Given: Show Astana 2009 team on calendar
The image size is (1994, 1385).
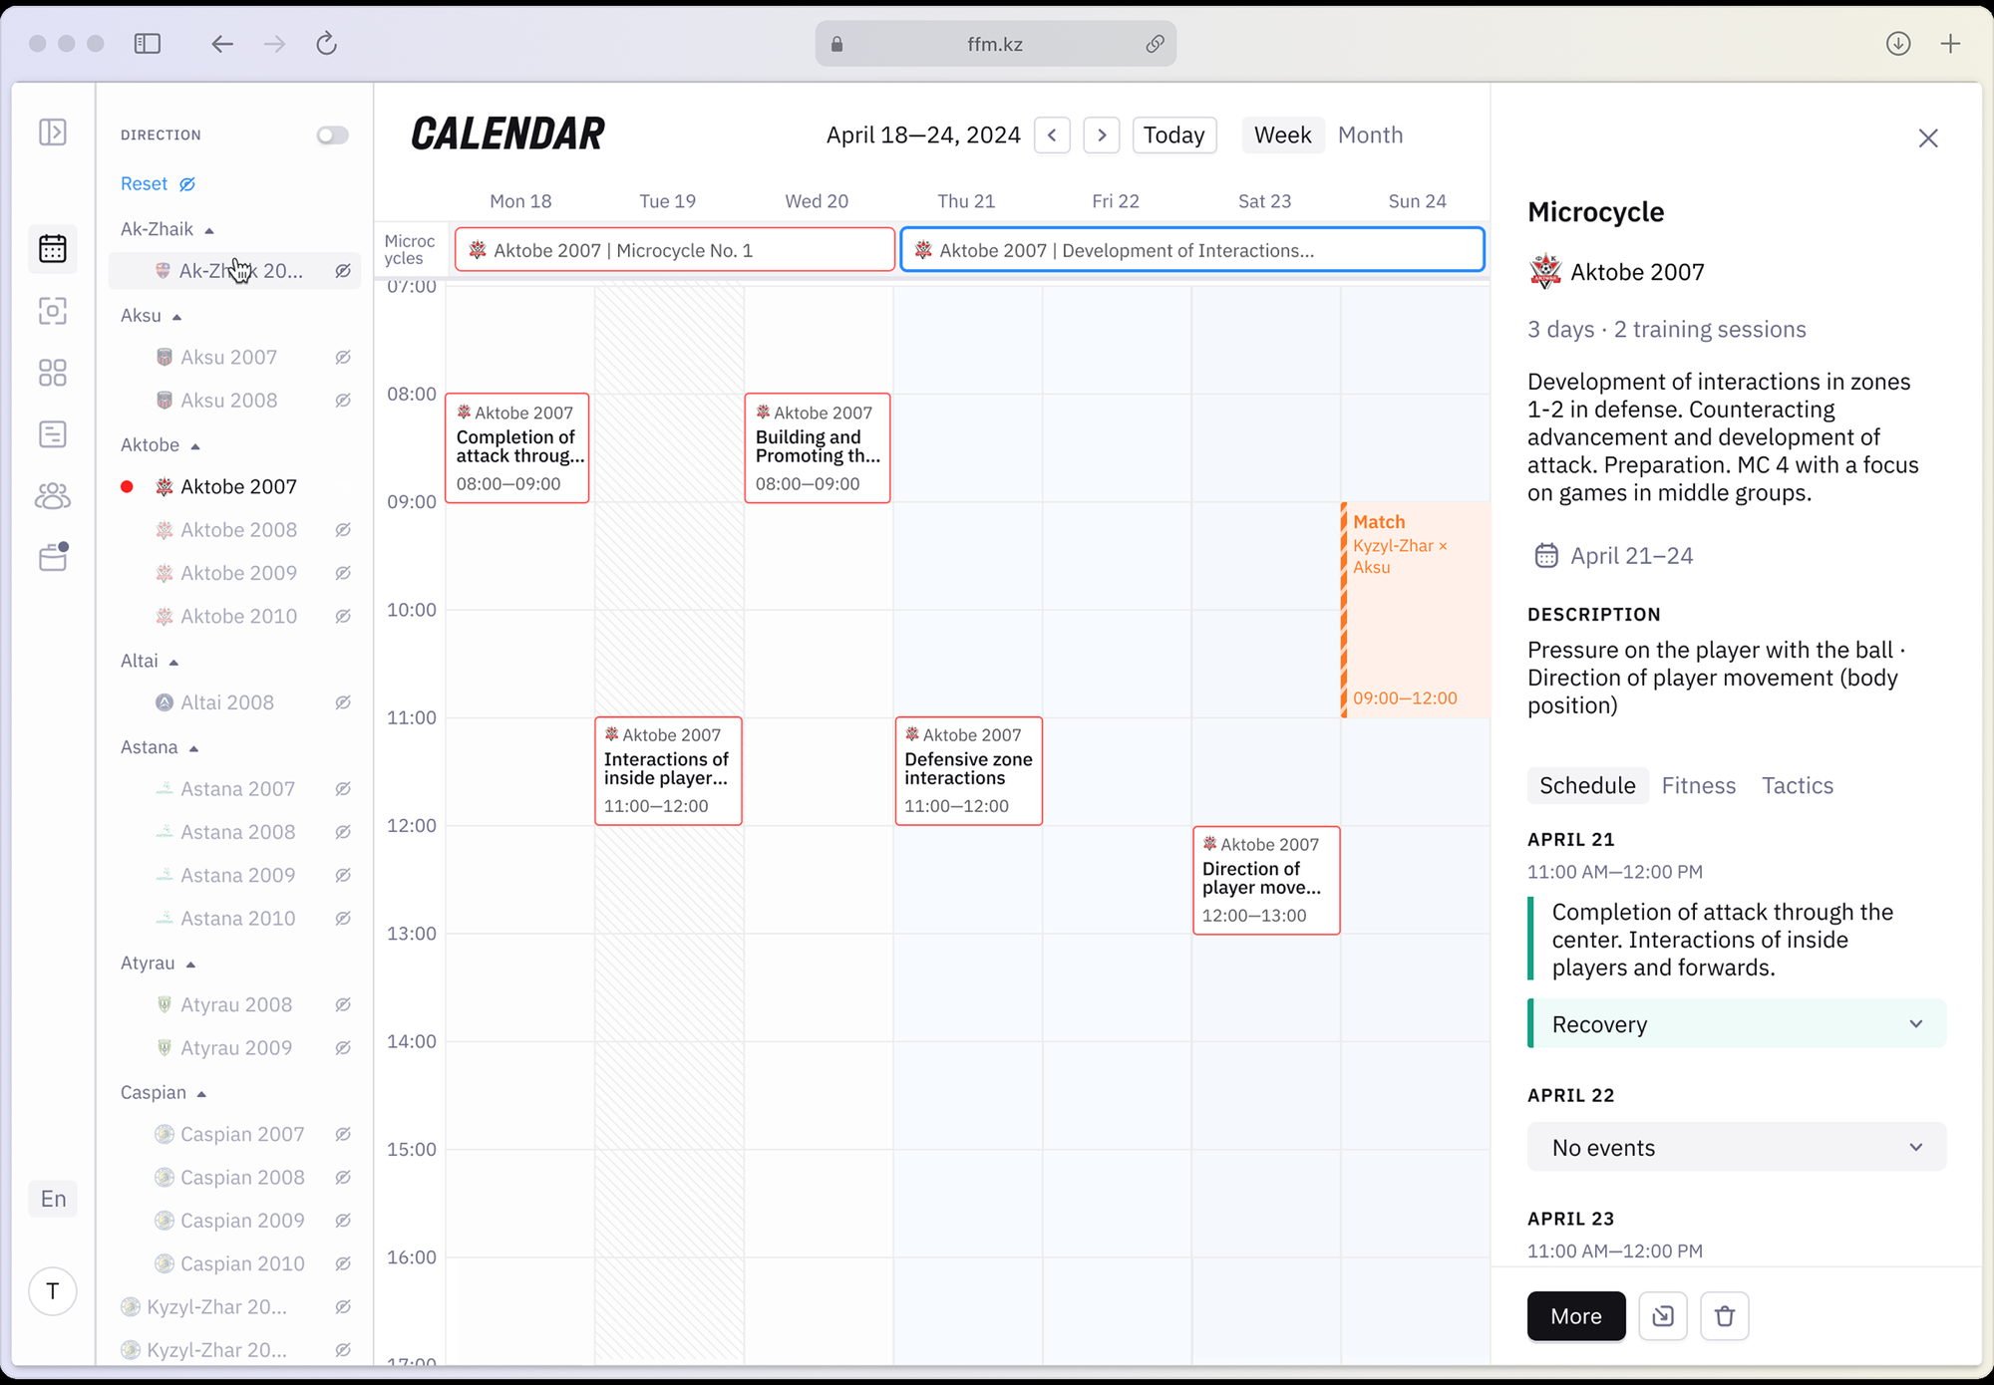Looking at the screenshot, I should point(343,876).
